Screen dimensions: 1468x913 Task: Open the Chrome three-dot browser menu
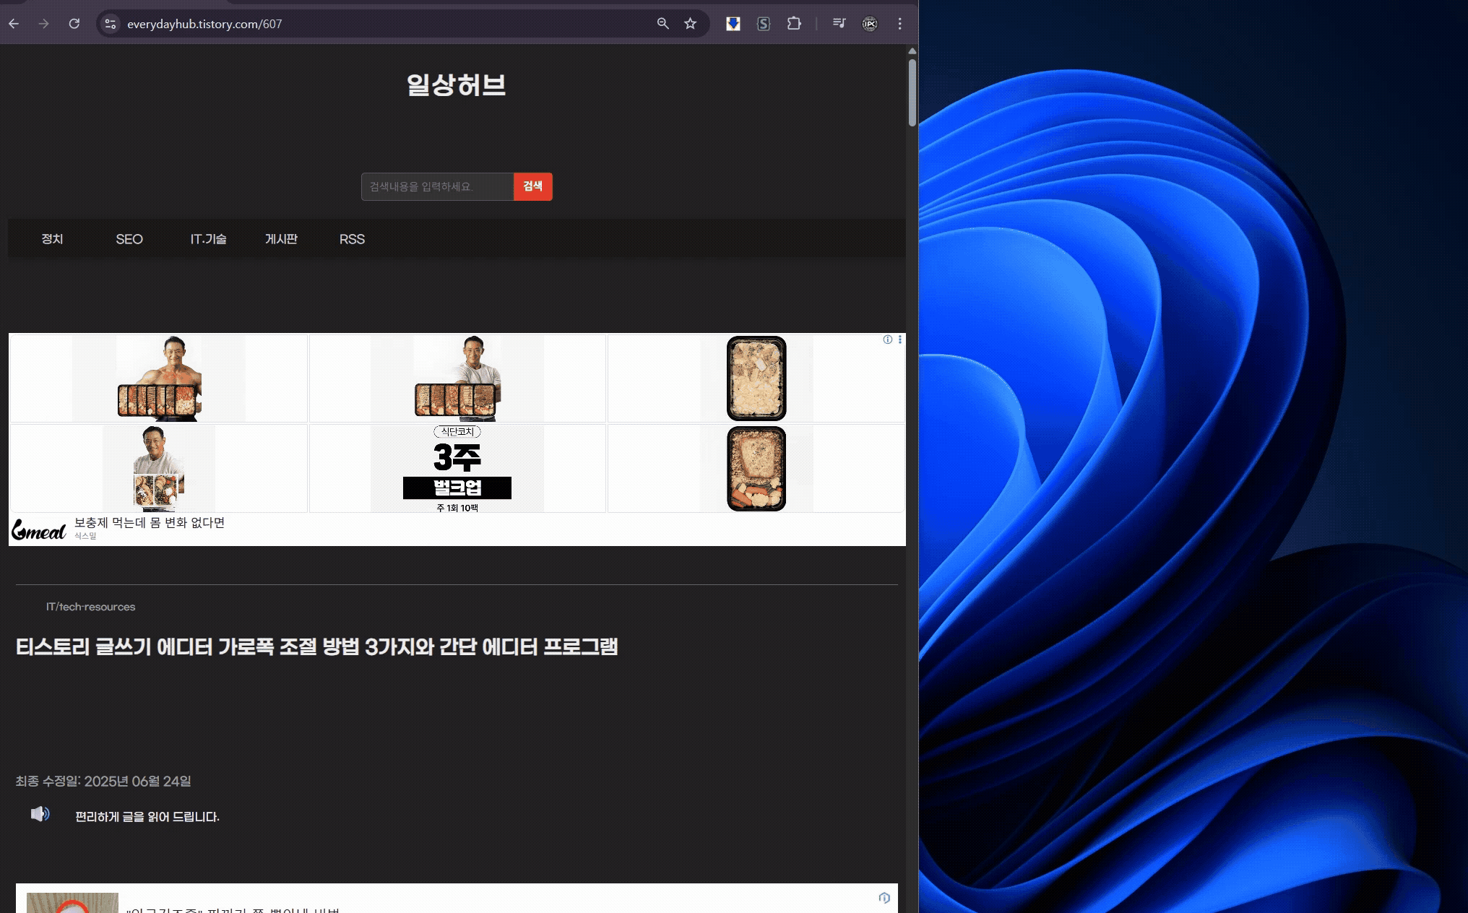point(900,24)
